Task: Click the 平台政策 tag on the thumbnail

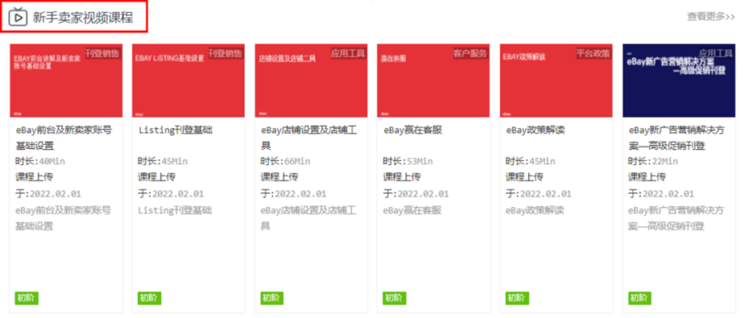Action: [593, 53]
